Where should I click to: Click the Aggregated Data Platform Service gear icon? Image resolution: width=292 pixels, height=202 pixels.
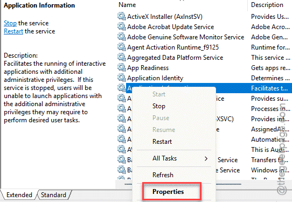point(122,57)
